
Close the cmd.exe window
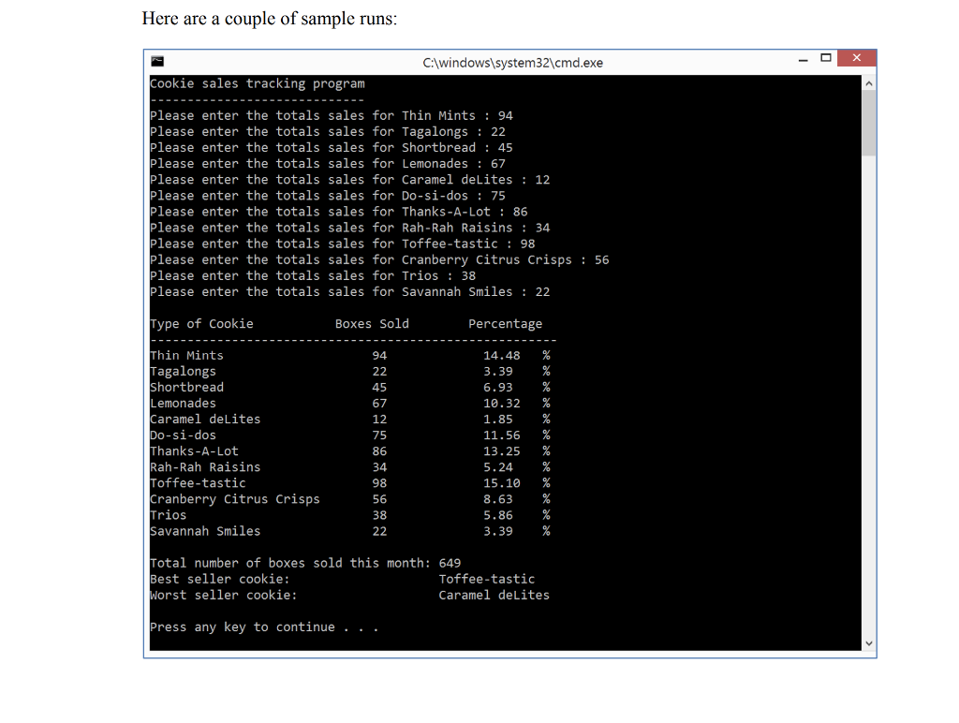point(856,58)
